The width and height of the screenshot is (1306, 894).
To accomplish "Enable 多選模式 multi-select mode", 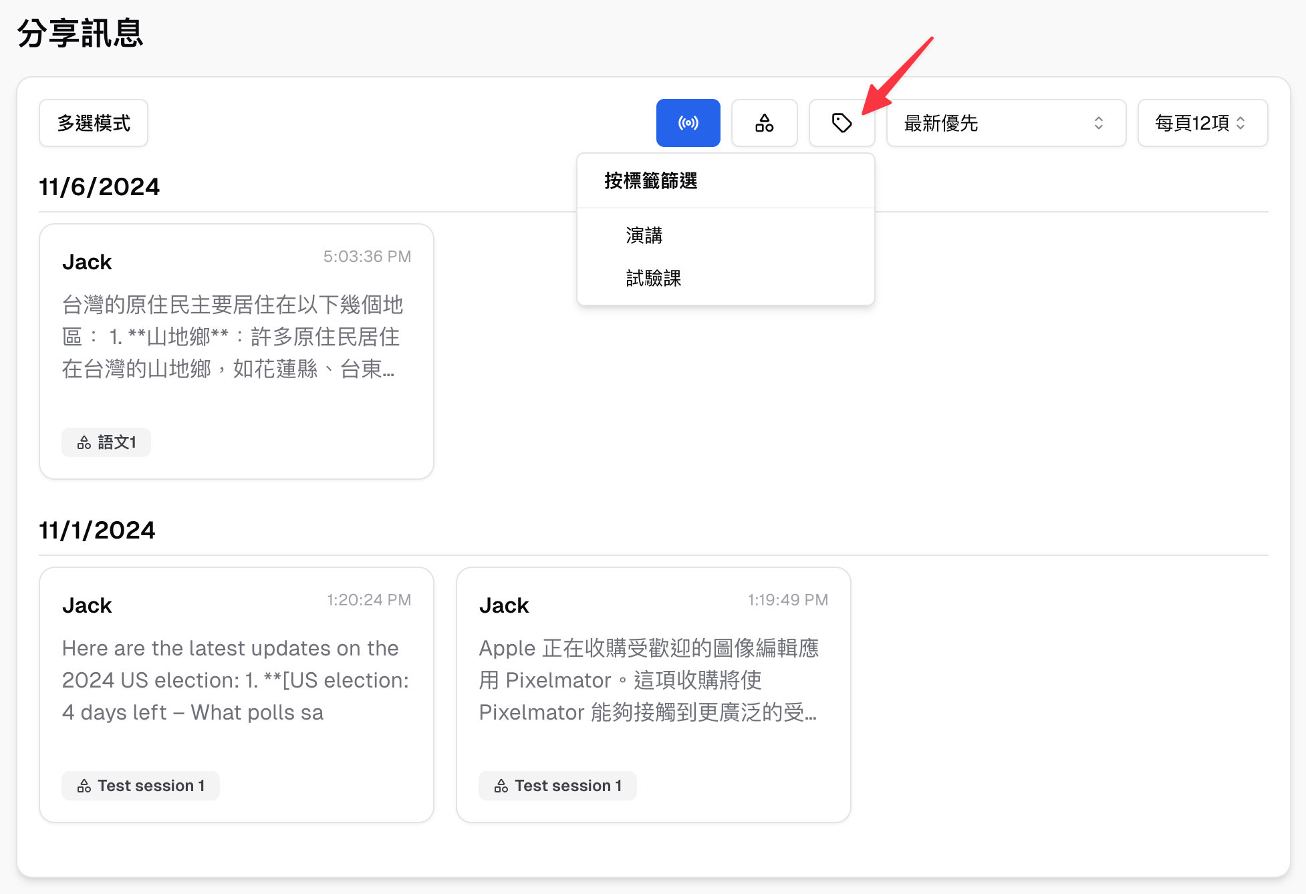I will tap(94, 123).
